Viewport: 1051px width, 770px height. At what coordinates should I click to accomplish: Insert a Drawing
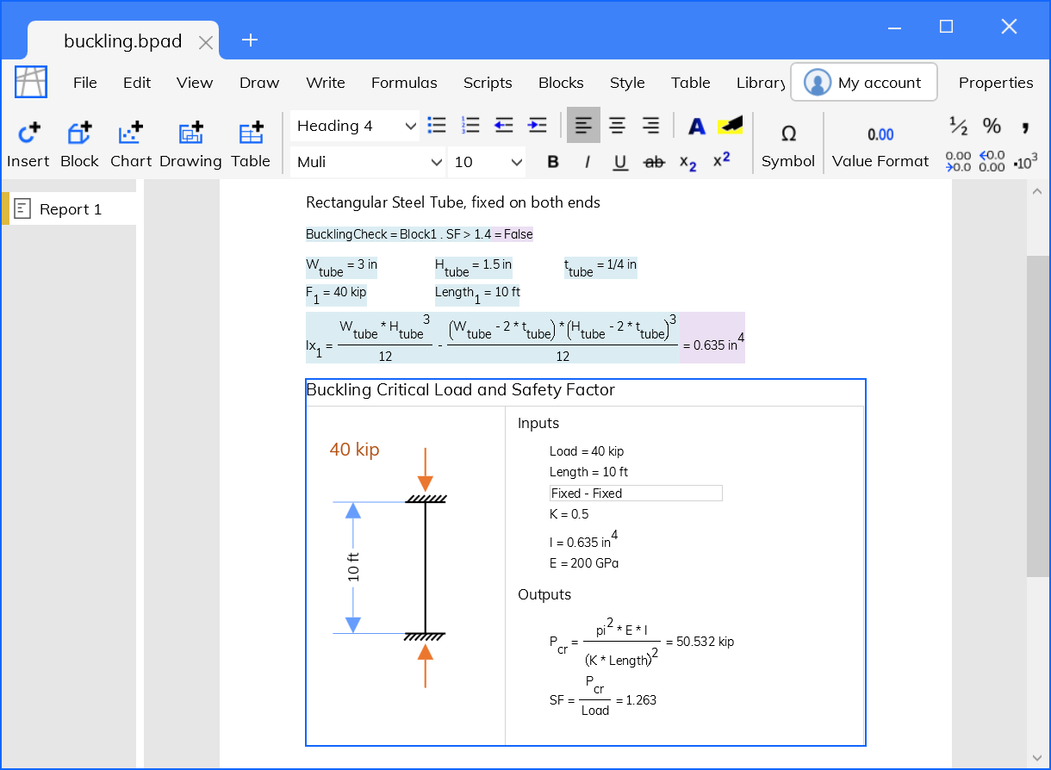(x=190, y=144)
